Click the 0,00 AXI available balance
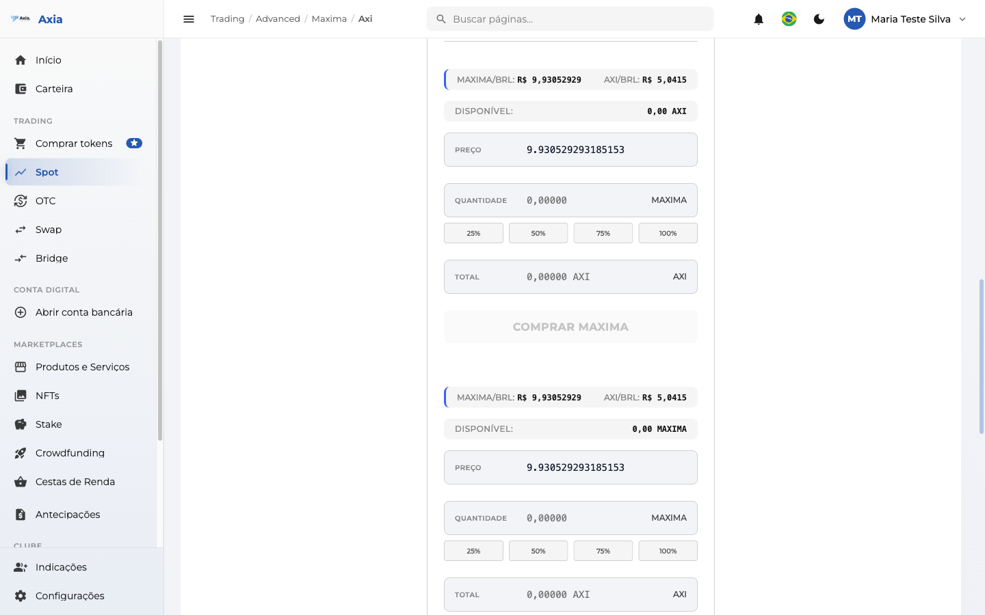Screen dimensions: 985x615 (x=667, y=111)
